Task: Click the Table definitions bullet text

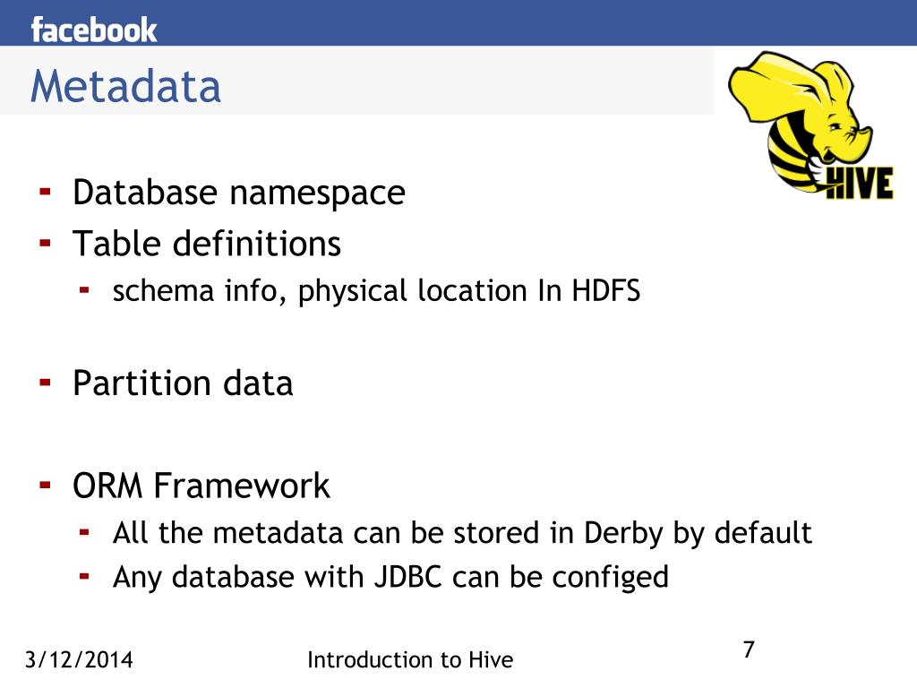Action: 207,244
